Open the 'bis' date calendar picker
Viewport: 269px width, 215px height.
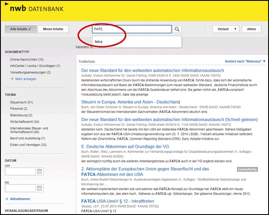[39, 187]
